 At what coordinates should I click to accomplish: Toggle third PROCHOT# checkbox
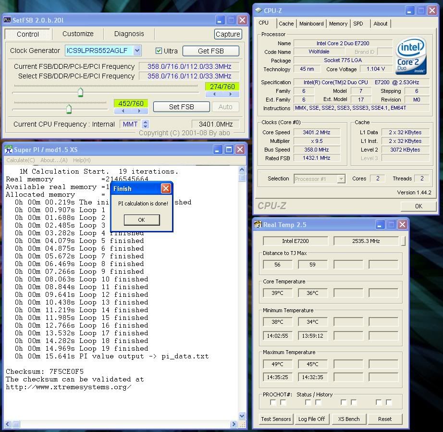point(308,402)
